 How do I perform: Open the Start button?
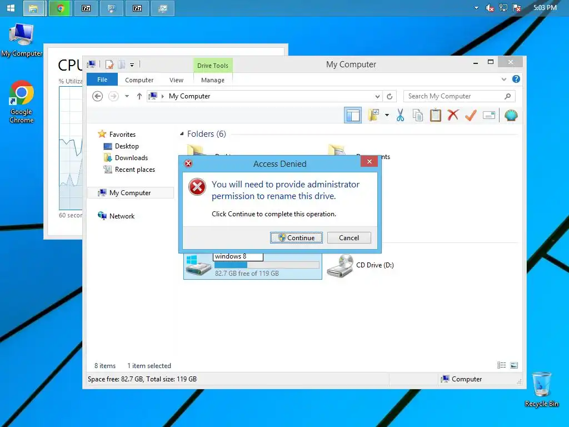click(x=11, y=8)
